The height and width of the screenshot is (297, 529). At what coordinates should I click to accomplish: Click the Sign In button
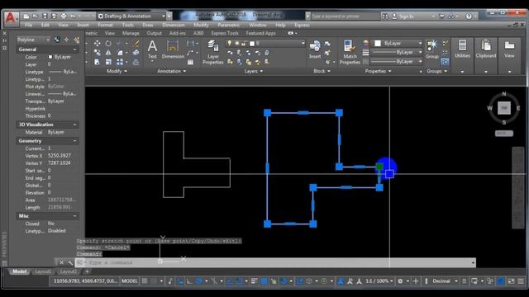tap(403, 16)
